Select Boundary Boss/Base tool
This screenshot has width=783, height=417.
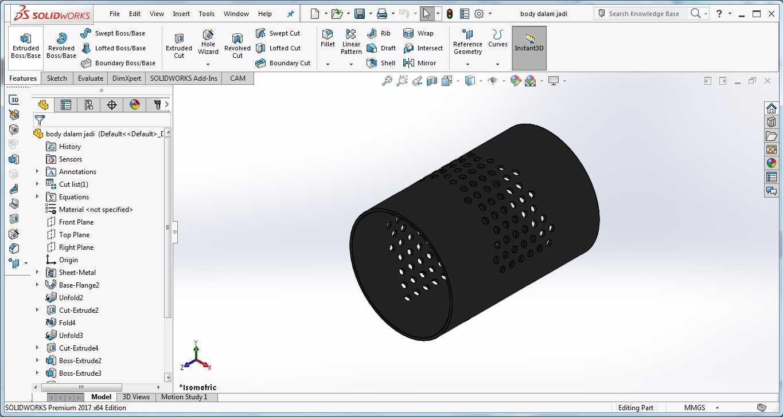pyautogui.click(x=118, y=63)
